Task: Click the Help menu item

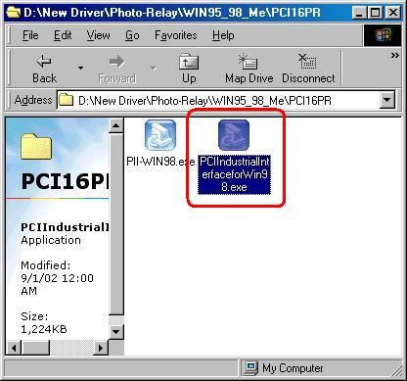Action: pos(223,35)
